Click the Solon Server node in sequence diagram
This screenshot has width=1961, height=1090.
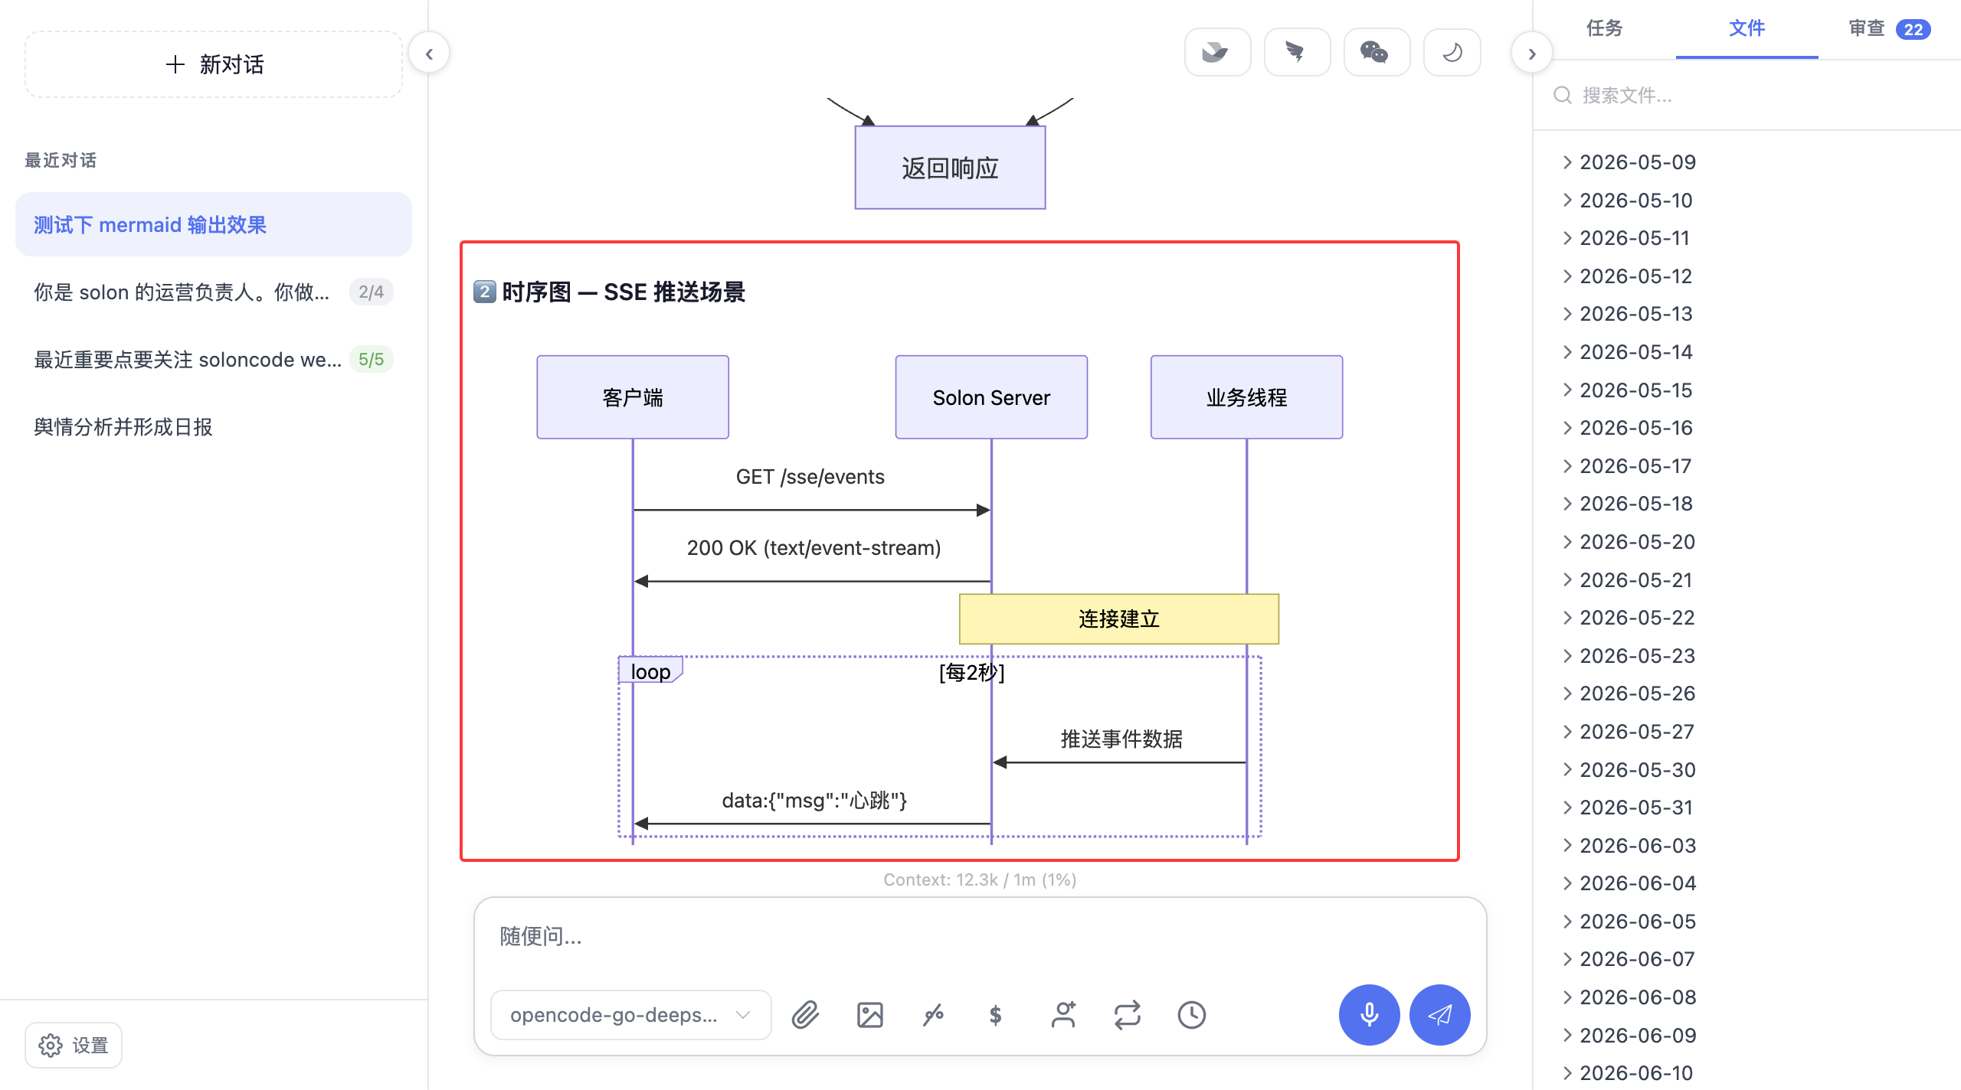pos(991,397)
